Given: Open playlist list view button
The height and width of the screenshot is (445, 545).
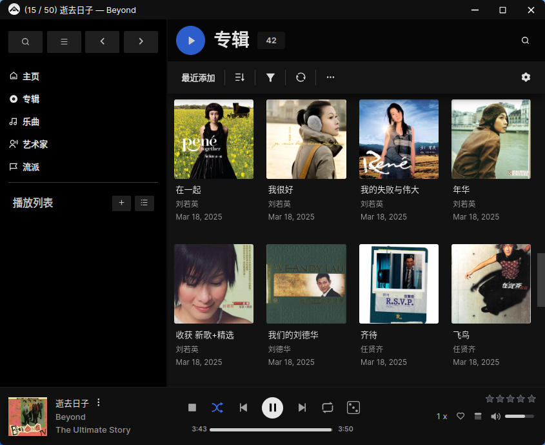Looking at the screenshot, I should [x=144, y=203].
